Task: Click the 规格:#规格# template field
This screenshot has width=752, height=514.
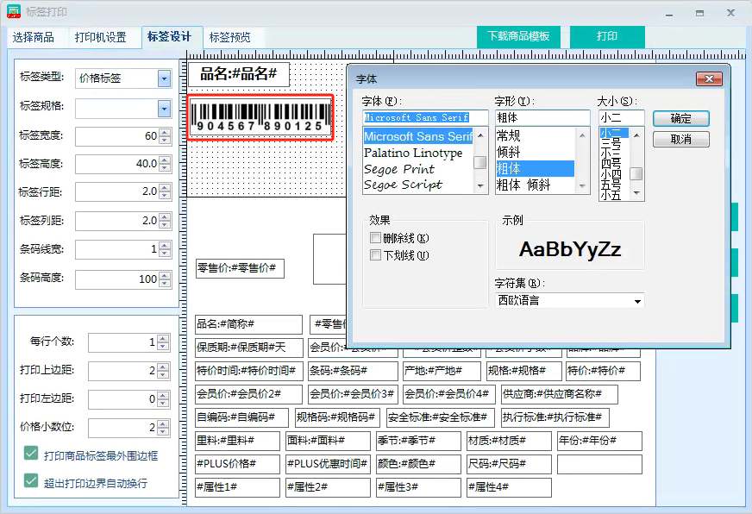Action: [523, 371]
